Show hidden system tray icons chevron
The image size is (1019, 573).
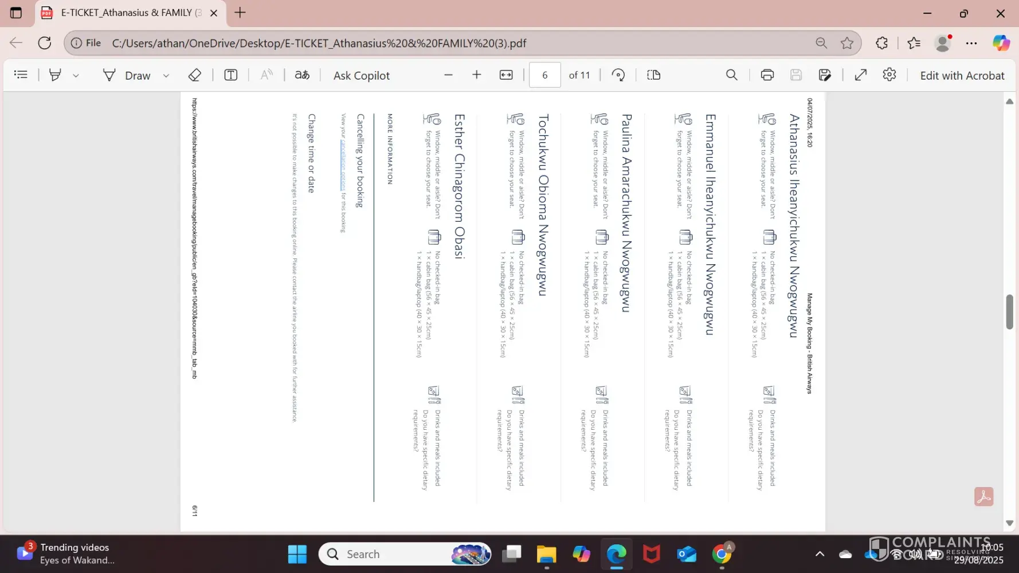tap(820, 554)
